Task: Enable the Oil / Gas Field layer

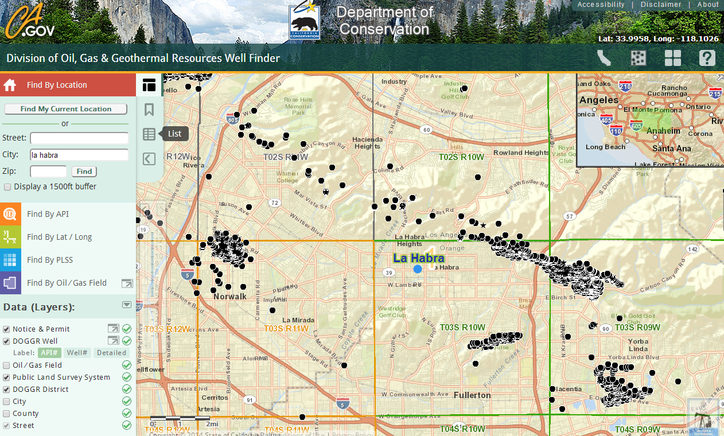Action: pos(6,365)
